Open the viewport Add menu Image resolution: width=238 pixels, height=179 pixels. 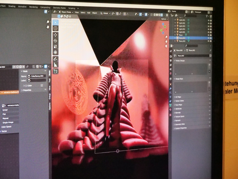tap(89, 13)
